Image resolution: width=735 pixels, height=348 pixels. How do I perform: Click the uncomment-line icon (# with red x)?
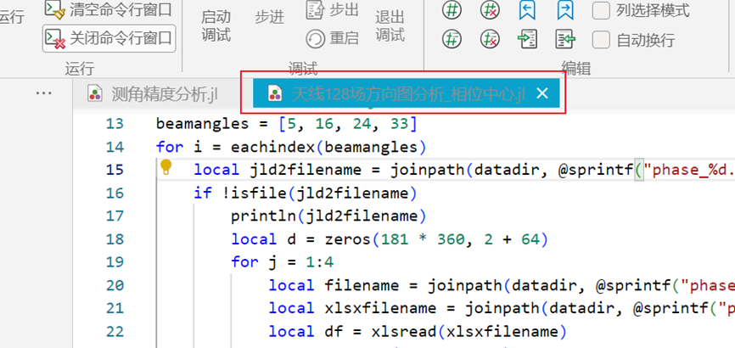490,10
